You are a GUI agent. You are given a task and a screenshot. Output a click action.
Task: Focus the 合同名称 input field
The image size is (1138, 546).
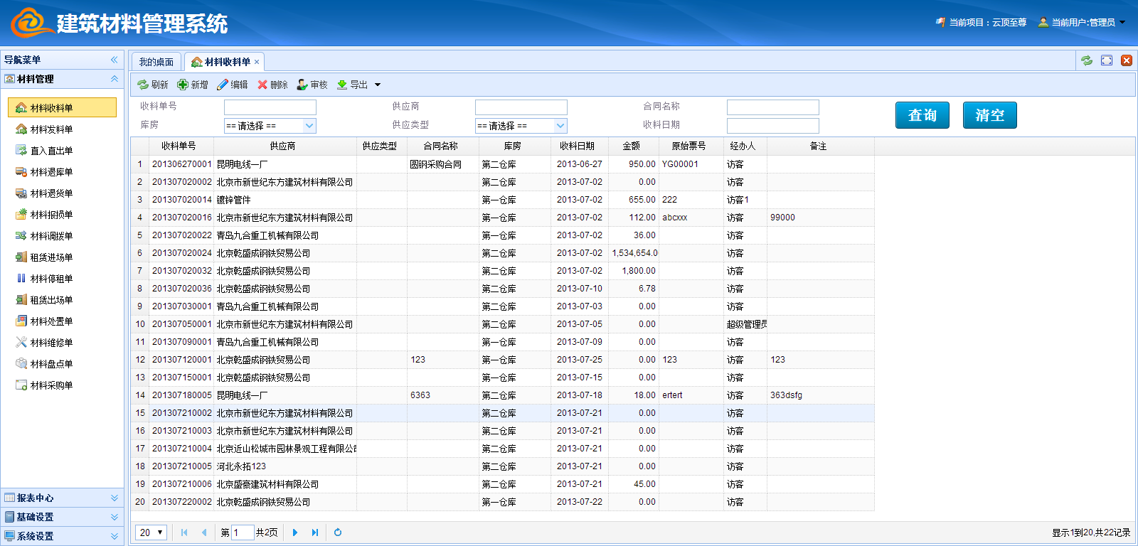pos(773,107)
